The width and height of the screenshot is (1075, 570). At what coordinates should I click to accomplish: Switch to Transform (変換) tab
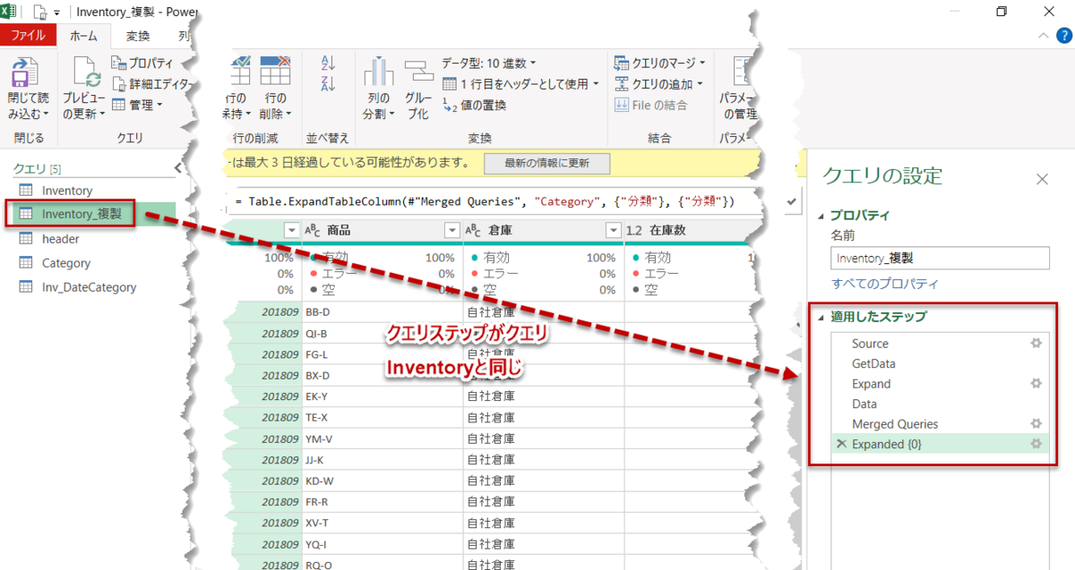[137, 36]
